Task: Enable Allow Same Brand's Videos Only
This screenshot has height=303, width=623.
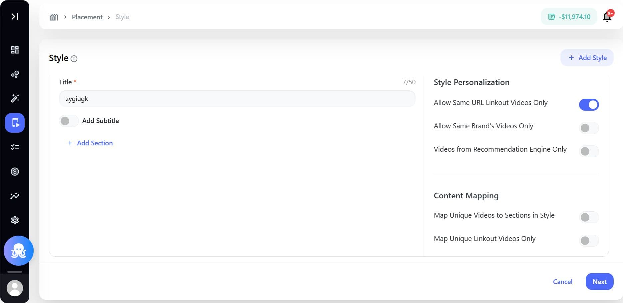Action: point(589,128)
